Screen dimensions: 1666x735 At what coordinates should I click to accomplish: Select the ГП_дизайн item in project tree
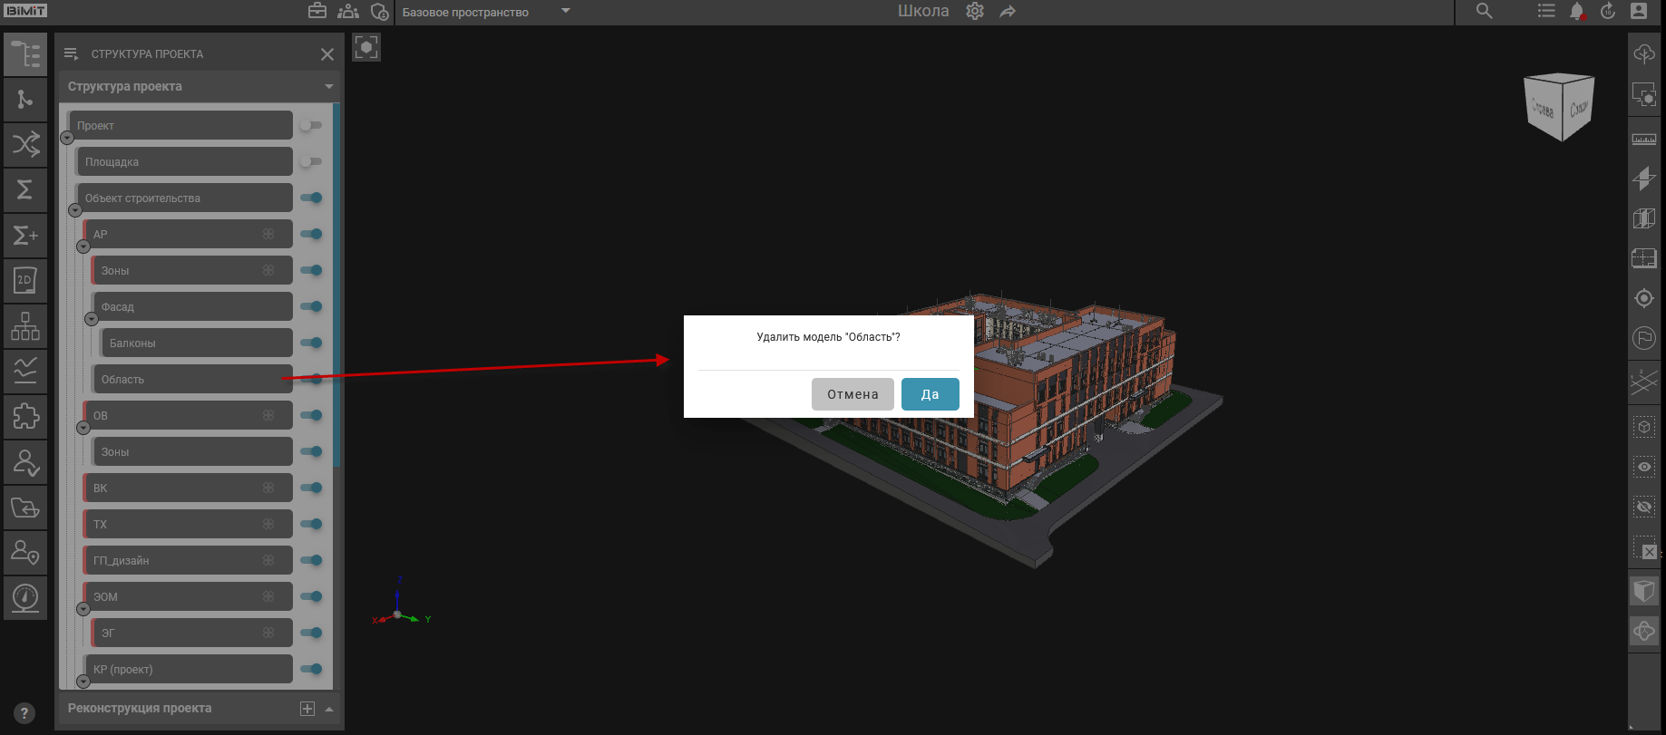click(181, 560)
